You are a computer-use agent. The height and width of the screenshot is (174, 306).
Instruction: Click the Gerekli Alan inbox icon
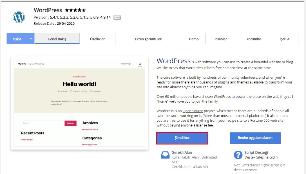click(x=165, y=155)
